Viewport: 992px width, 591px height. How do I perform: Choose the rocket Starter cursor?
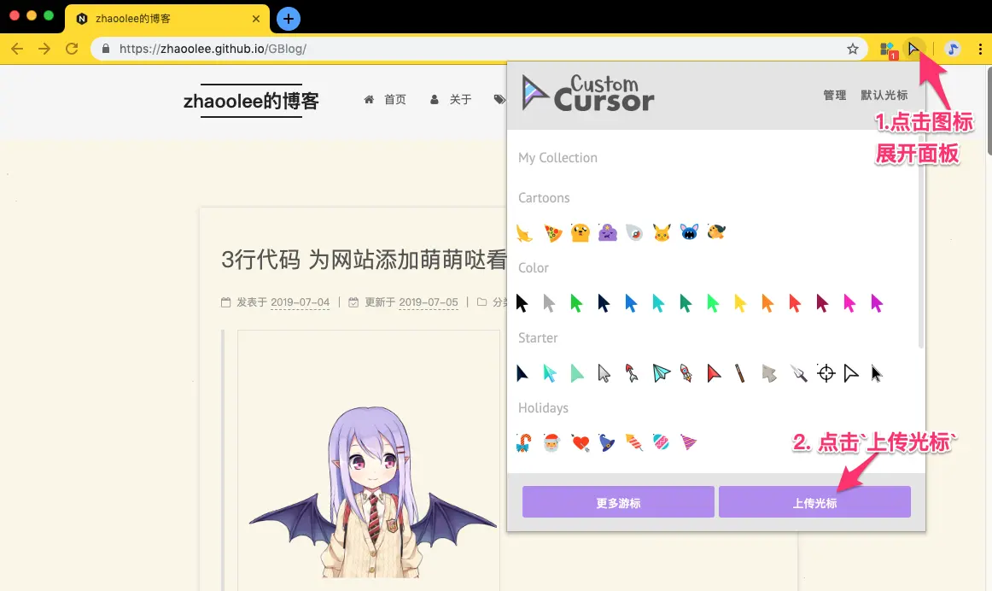click(686, 373)
